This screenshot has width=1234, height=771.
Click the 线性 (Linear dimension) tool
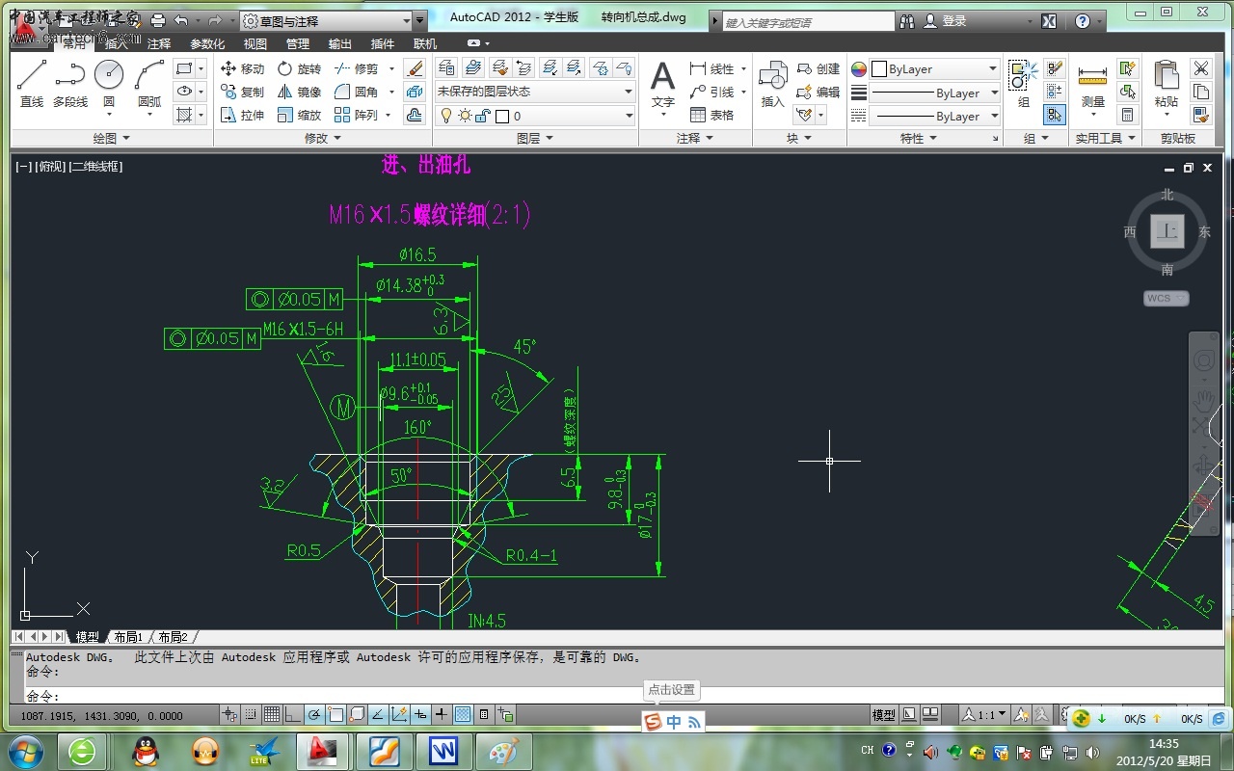tap(712, 68)
